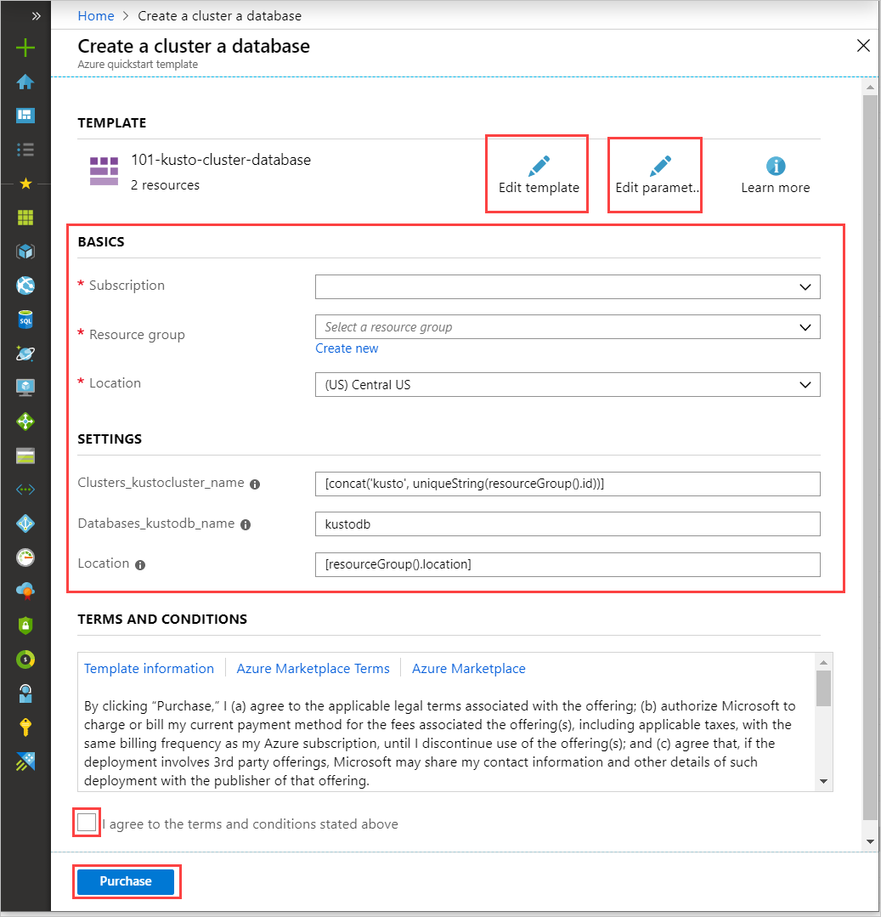This screenshot has width=881, height=917.
Task: Open the Monitor gauge icon
Action: coord(25,558)
